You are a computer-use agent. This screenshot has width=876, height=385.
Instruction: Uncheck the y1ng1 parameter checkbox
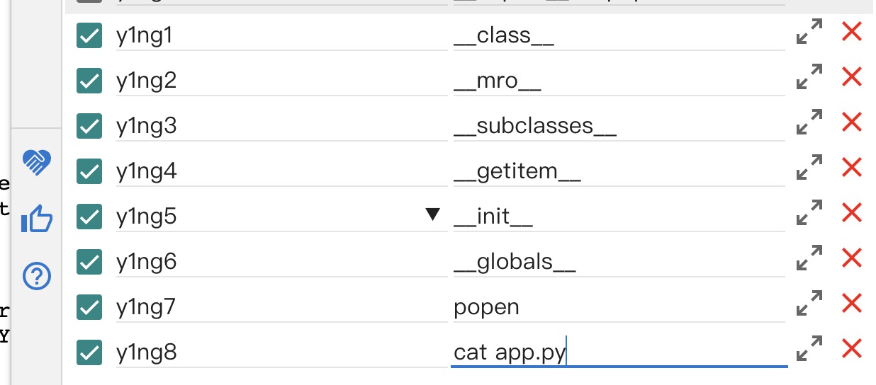coord(89,35)
